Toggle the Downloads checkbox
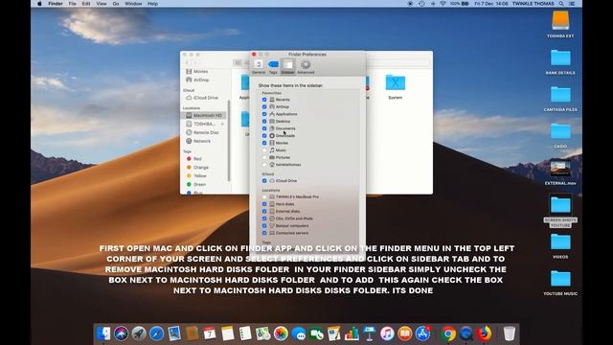 click(x=264, y=136)
